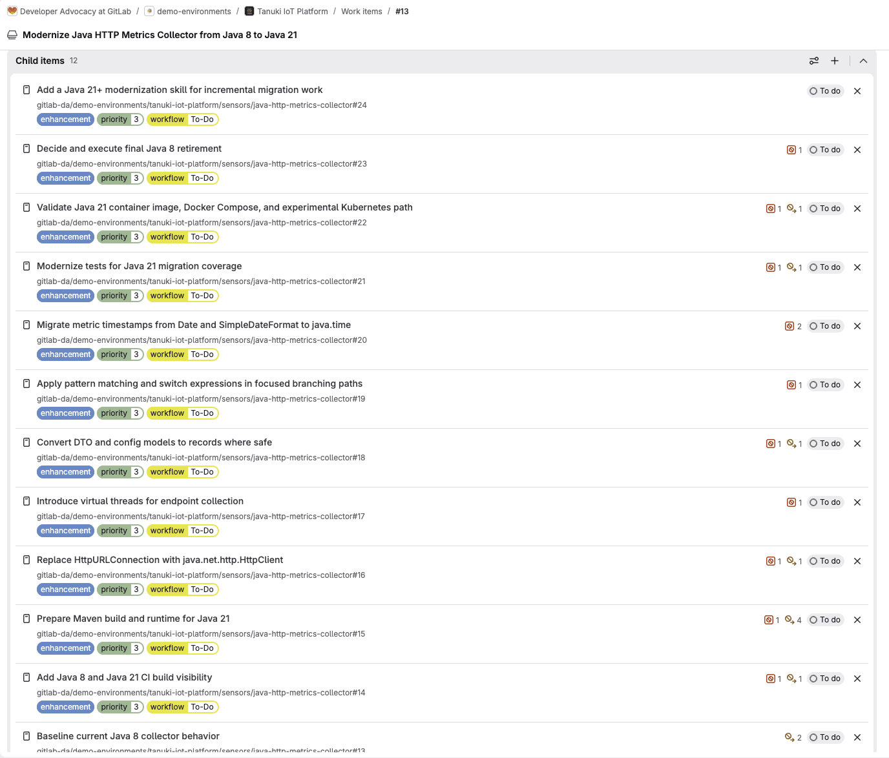Click blocking icon on 'Modernize tests for Java 21' row
The image size is (889, 758).
click(791, 267)
